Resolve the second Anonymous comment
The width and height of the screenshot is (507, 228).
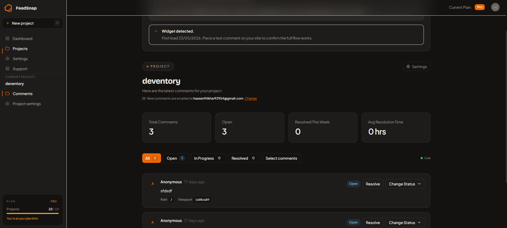tap(373, 222)
